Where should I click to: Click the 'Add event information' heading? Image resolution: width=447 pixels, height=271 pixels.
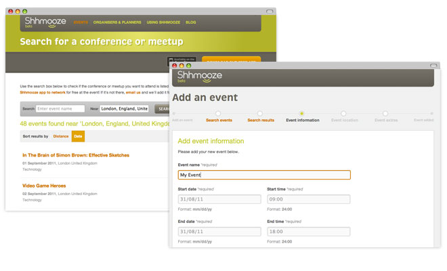(x=211, y=141)
